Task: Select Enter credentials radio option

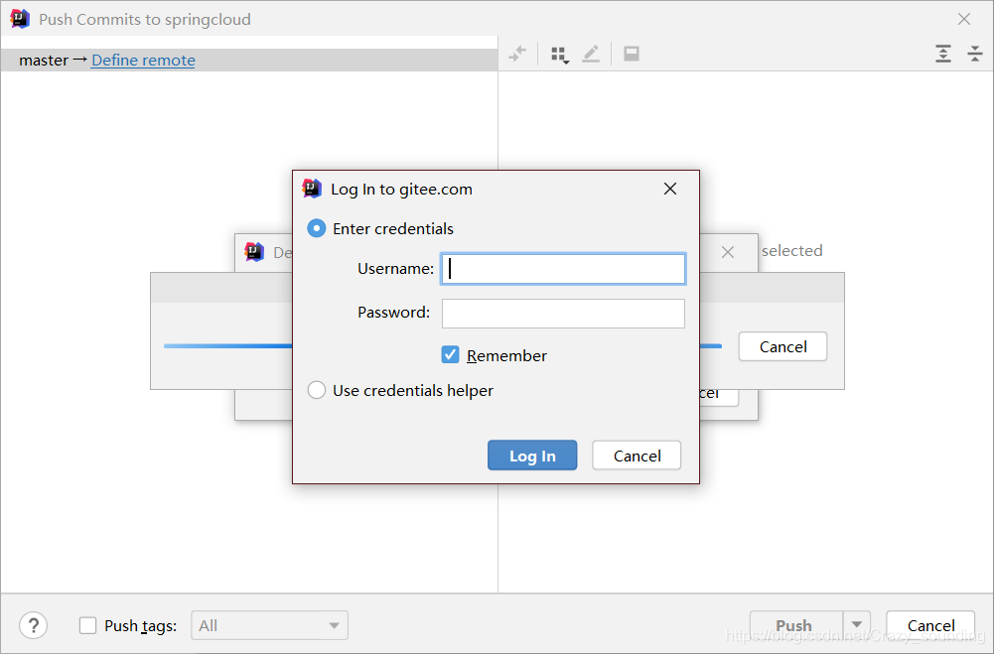Action: coord(317,228)
